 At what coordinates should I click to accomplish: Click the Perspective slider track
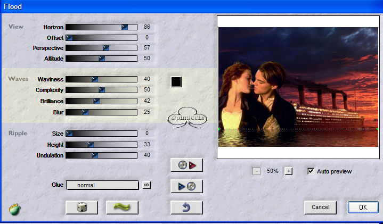[101, 48]
